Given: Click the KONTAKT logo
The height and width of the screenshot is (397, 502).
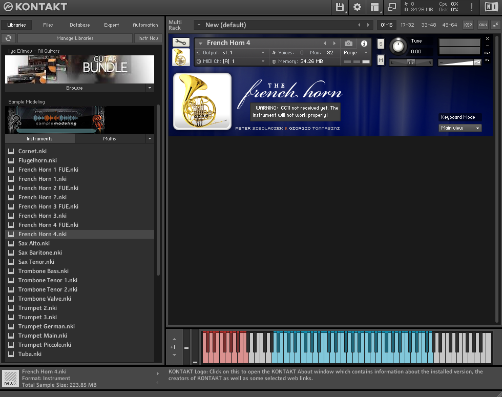Looking at the screenshot, I should pyautogui.click(x=35, y=7).
